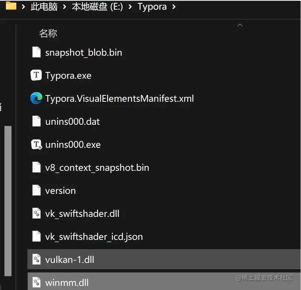Select the v8_context_snapshot.bin file name
Image resolution: width=301 pixels, height=290 pixels.
point(97,168)
